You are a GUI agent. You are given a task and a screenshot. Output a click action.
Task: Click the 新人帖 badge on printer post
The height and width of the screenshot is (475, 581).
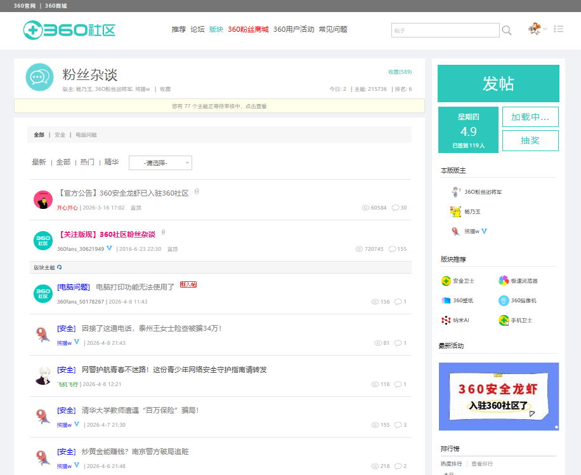188,284
